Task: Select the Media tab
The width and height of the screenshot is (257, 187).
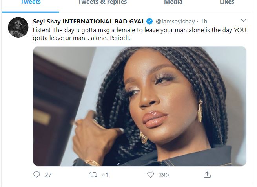Action: tap(173, 2)
